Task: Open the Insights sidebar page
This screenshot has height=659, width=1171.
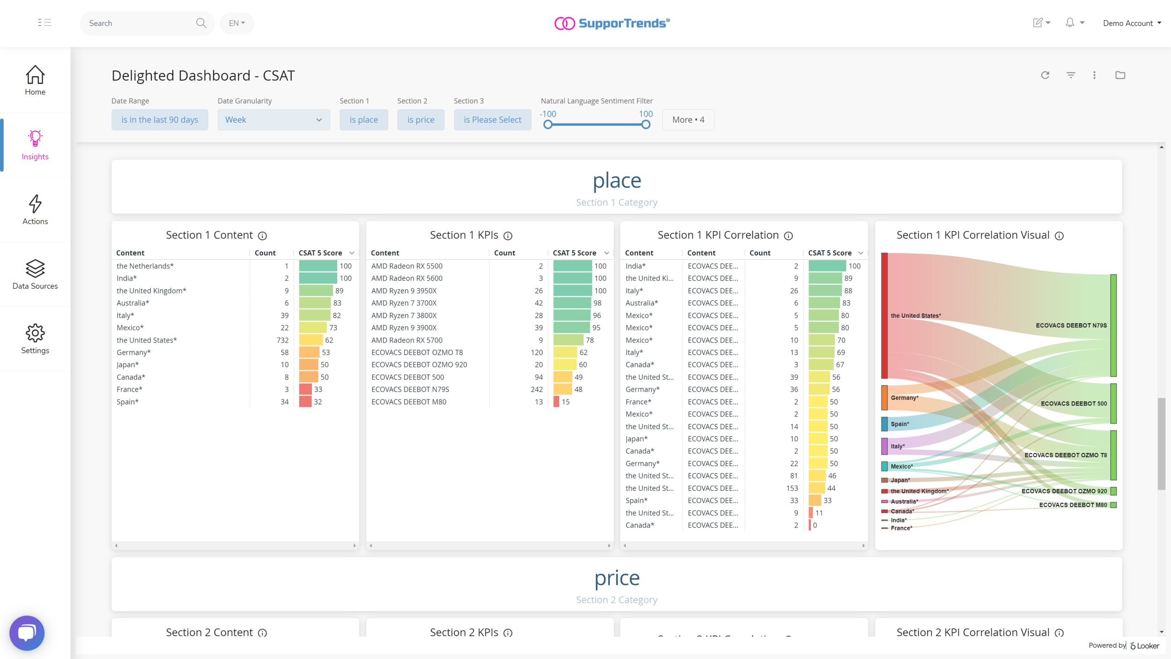Action: [x=35, y=145]
